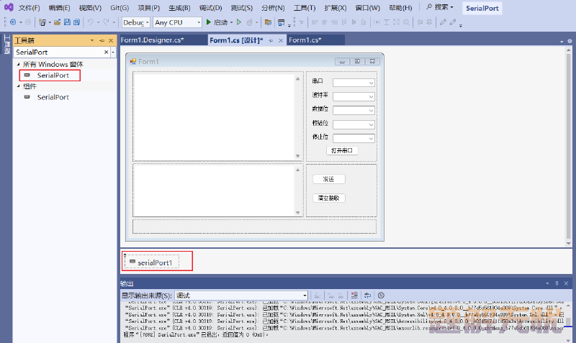Image resolution: width=576 pixels, height=343 pixels.
Task: Click the Open File folder icon
Action: [x=57, y=22]
